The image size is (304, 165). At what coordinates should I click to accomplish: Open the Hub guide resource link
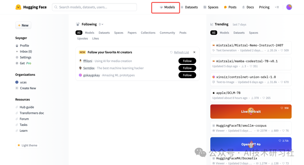click(x=27, y=107)
